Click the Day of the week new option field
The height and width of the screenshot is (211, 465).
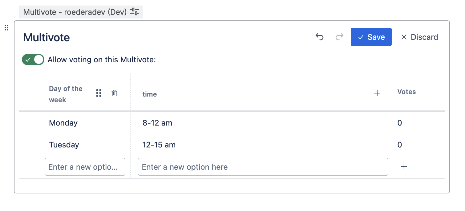pos(85,167)
